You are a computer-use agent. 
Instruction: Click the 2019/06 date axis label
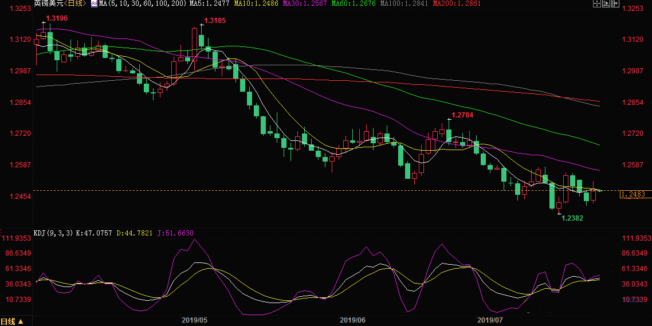pyautogui.click(x=352, y=320)
